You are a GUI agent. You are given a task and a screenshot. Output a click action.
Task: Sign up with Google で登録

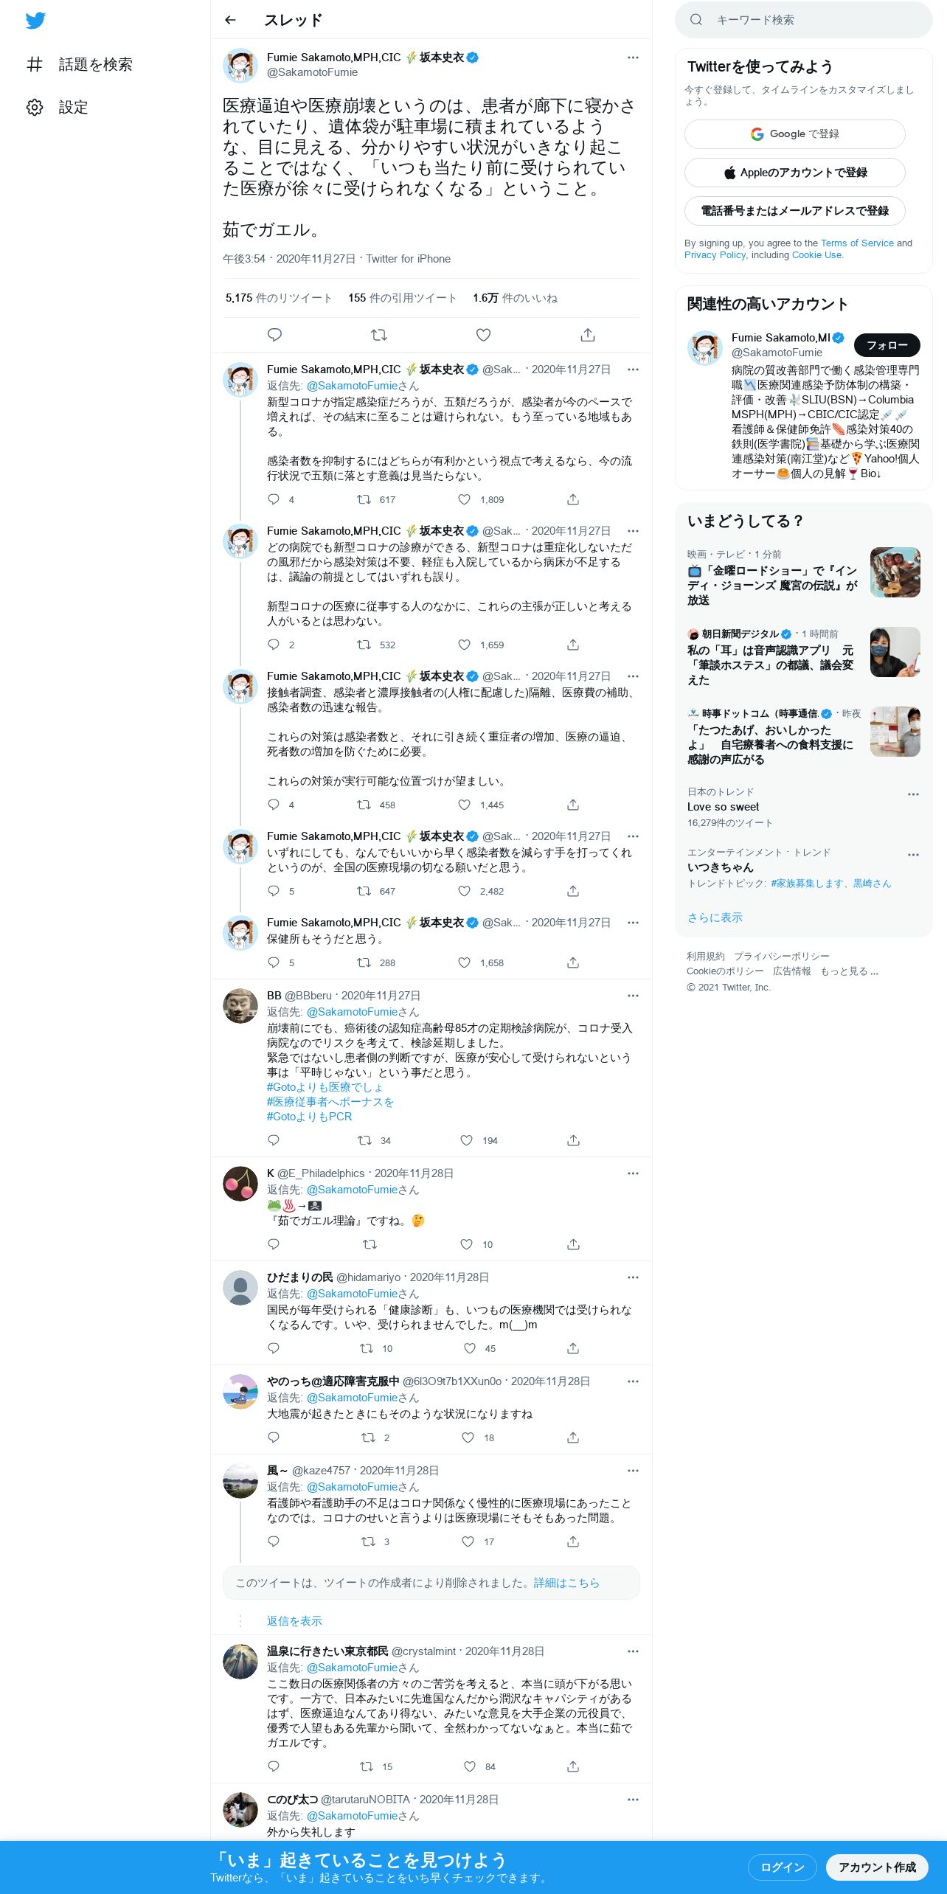pos(794,134)
